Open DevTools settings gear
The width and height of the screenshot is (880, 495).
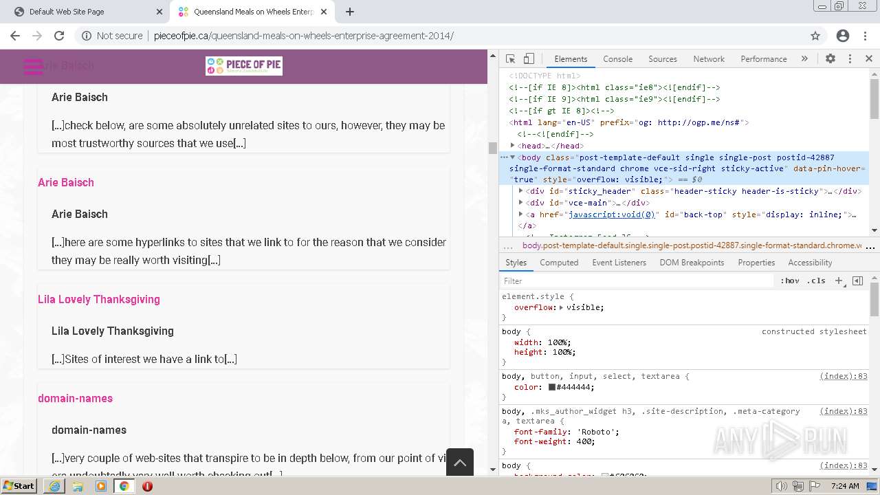830,59
